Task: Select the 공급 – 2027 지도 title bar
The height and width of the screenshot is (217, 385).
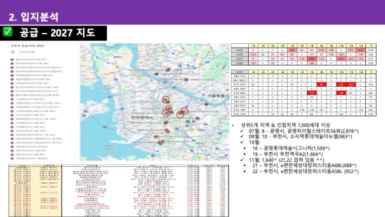Action: click(53, 33)
